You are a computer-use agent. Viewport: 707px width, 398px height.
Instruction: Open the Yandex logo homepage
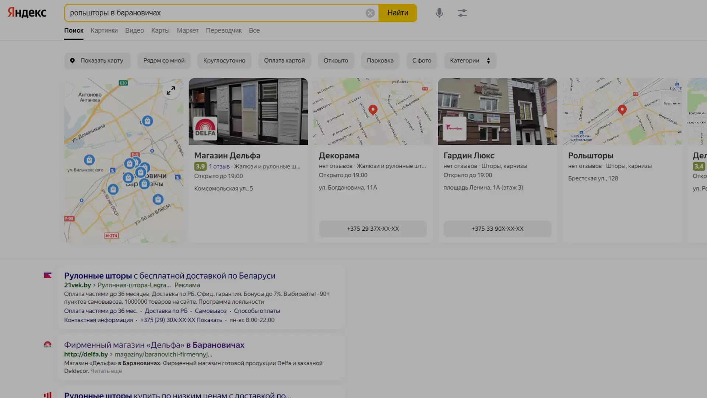click(x=27, y=13)
